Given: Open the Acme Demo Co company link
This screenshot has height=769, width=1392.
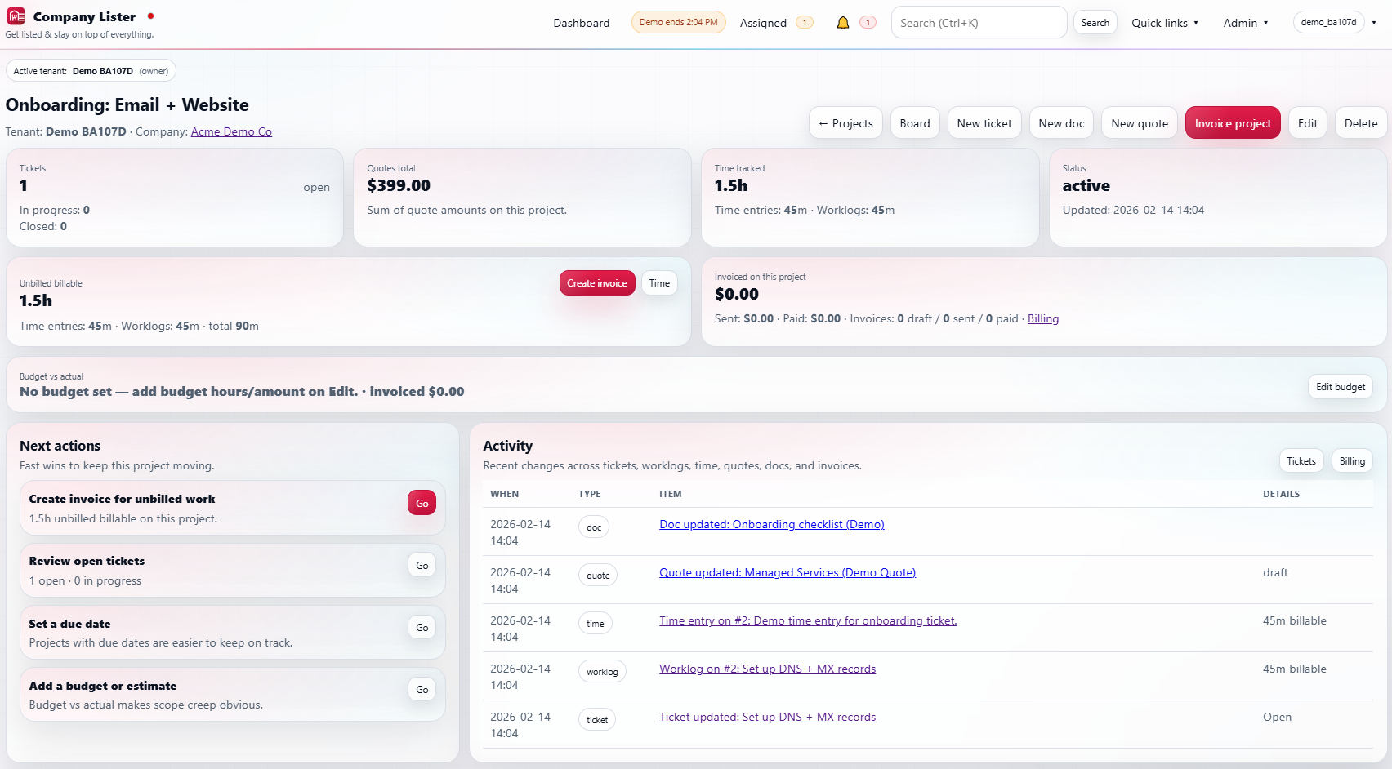Looking at the screenshot, I should (x=231, y=131).
